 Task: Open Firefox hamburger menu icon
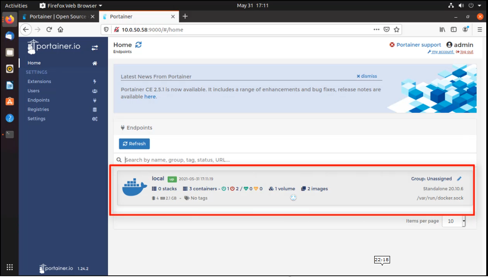[480, 30]
